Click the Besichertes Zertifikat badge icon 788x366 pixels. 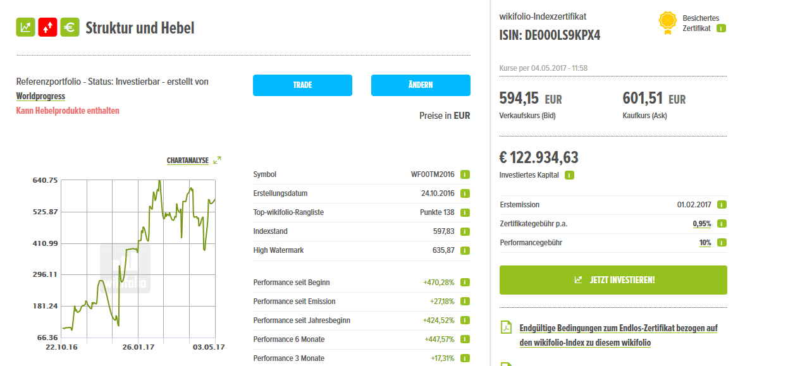(x=667, y=21)
